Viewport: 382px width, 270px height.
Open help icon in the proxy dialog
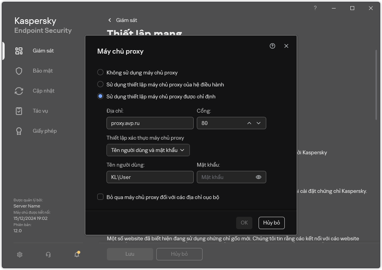pyautogui.click(x=272, y=46)
